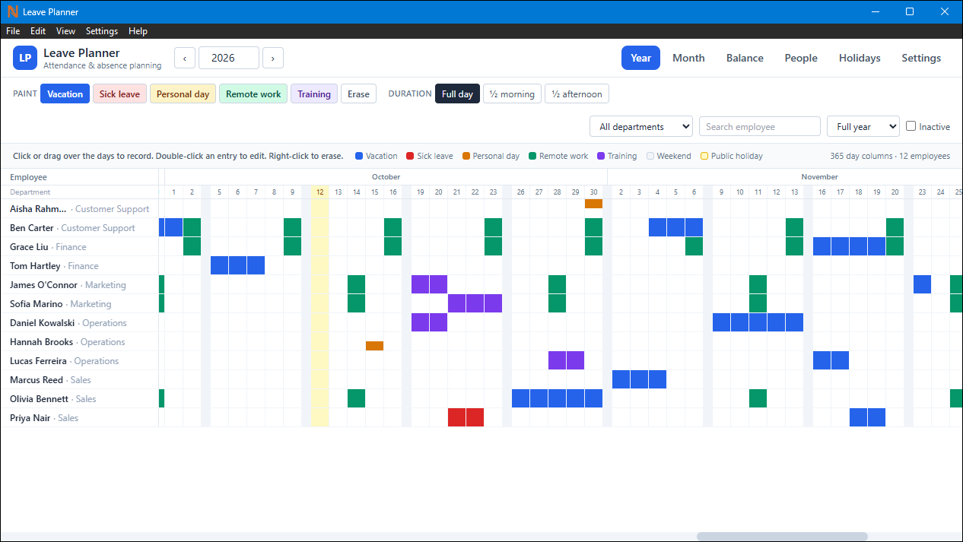Image resolution: width=963 pixels, height=542 pixels.
Task: Choose ½ morning duration
Action: (512, 94)
